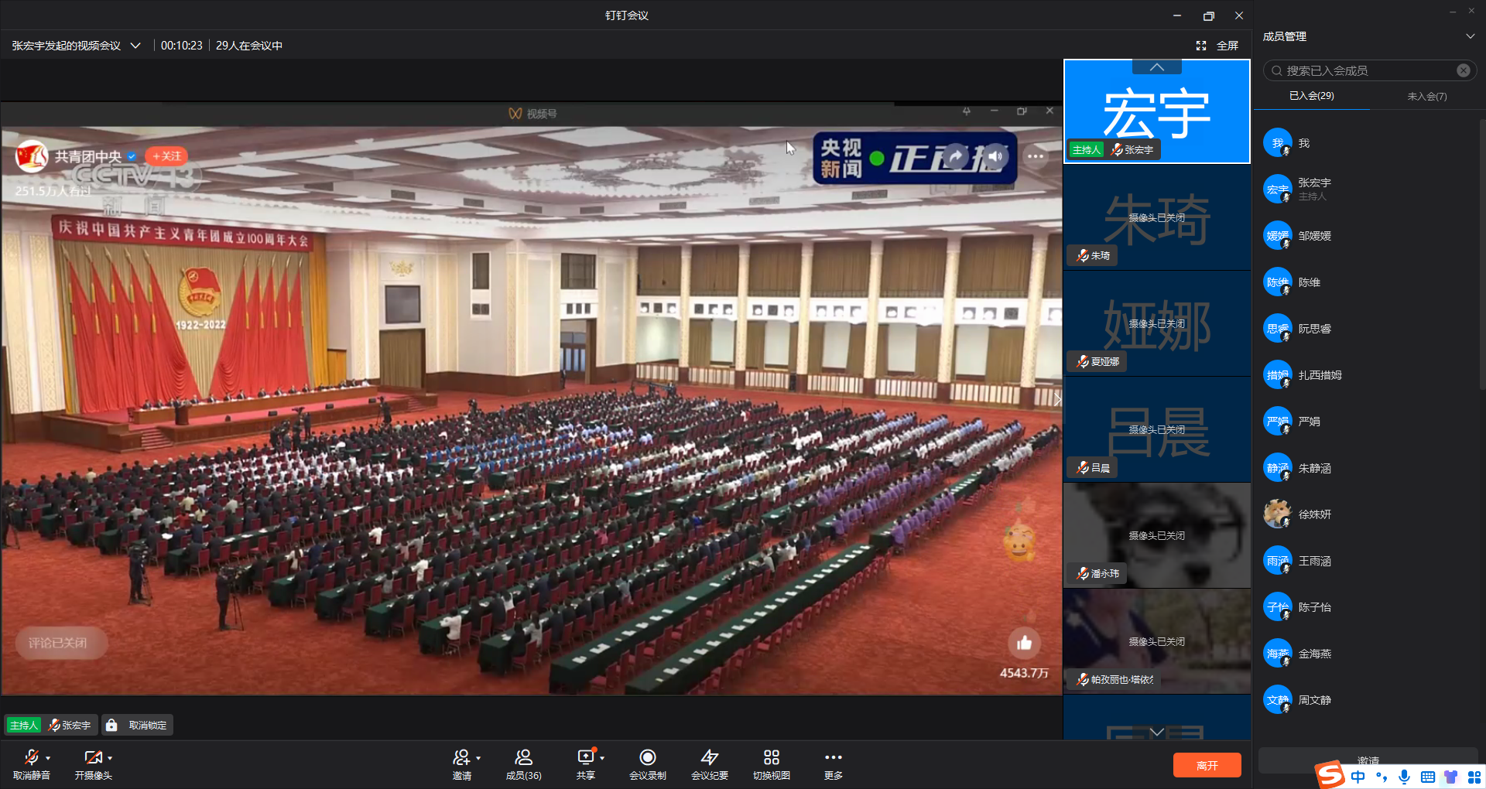The height and width of the screenshot is (789, 1486).
Task: Open the More options ellipsis
Action: coord(833,757)
